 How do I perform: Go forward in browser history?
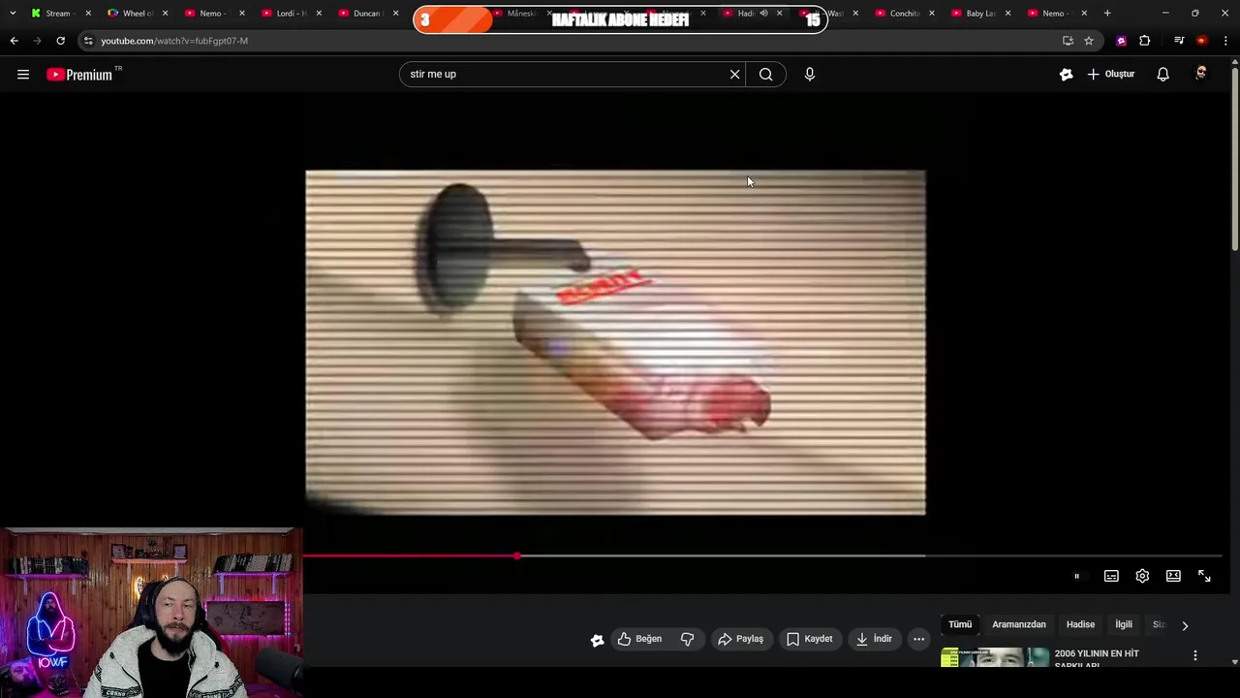pyautogui.click(x=37, y=41)
